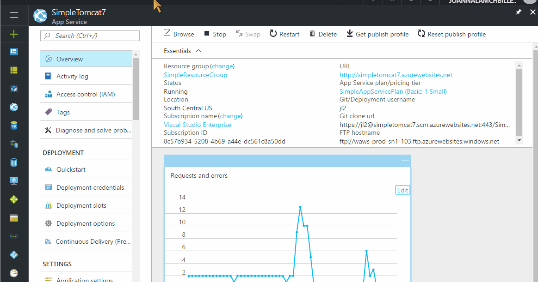538x282 pixels.
Task: Click the resource search box
Action: tap(90, 36)
